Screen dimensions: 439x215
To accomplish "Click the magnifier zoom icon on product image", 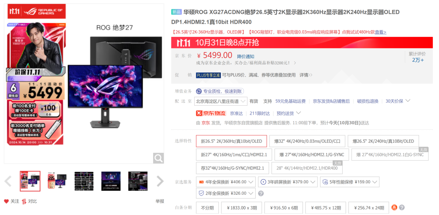I will coord(159,158).
